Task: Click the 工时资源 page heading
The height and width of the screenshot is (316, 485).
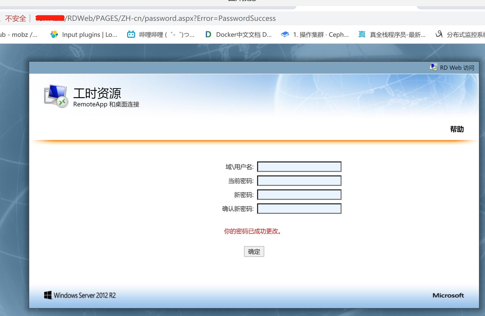Action: click(x=97, y=93)
